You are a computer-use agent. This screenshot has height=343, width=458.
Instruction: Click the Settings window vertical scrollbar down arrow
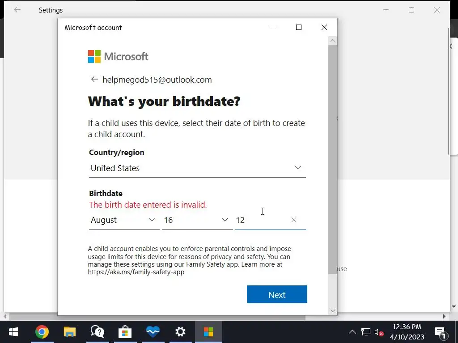(x=454, y=306)
